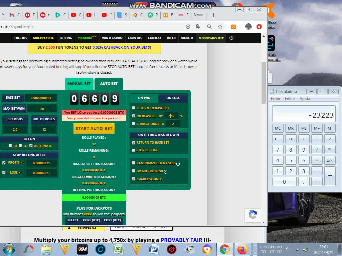Open Windows Explorer from the taskbar

click(47, 249)
